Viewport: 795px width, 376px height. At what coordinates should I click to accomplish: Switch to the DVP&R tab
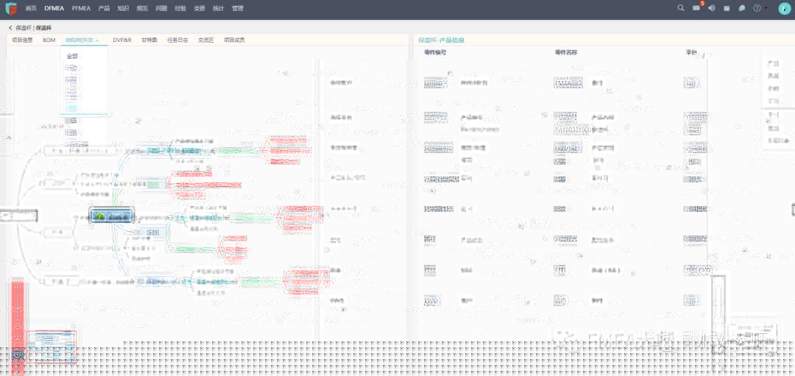122,40
